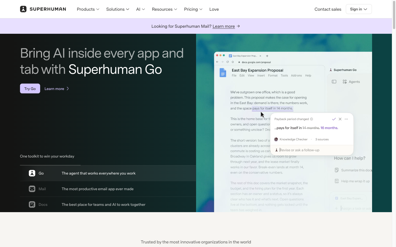Screen dimensions: 396x247
Task: Click the Try Go button
Action: click(x=30, y=88)
